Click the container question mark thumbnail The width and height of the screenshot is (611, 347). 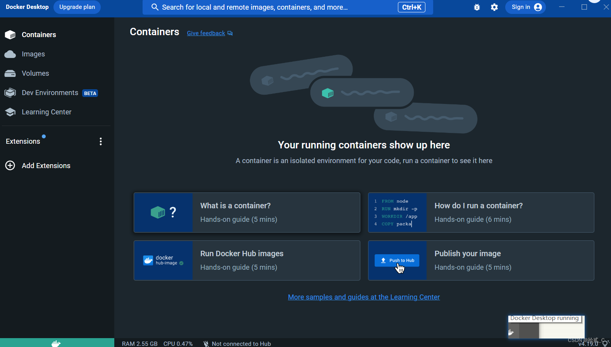[x=164, y=213]
